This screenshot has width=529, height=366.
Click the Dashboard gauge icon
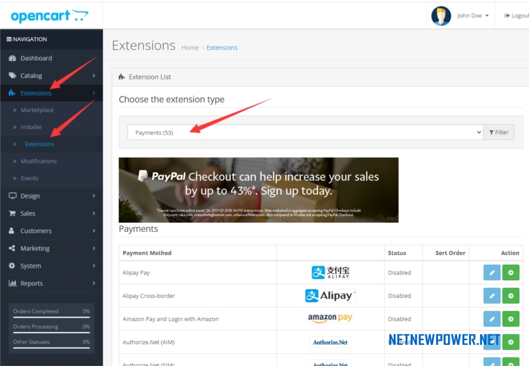12,58
